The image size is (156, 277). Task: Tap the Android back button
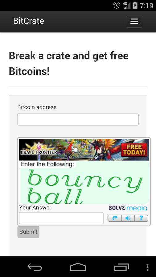35,267
